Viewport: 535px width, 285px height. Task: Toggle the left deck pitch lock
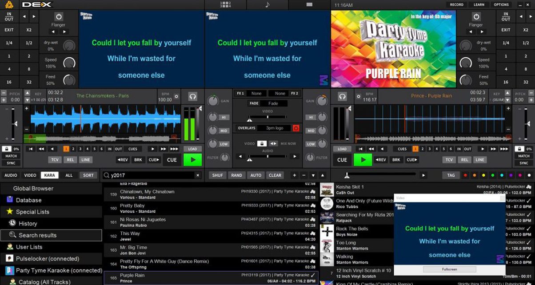pyautogui.click(x=7, y=149)
